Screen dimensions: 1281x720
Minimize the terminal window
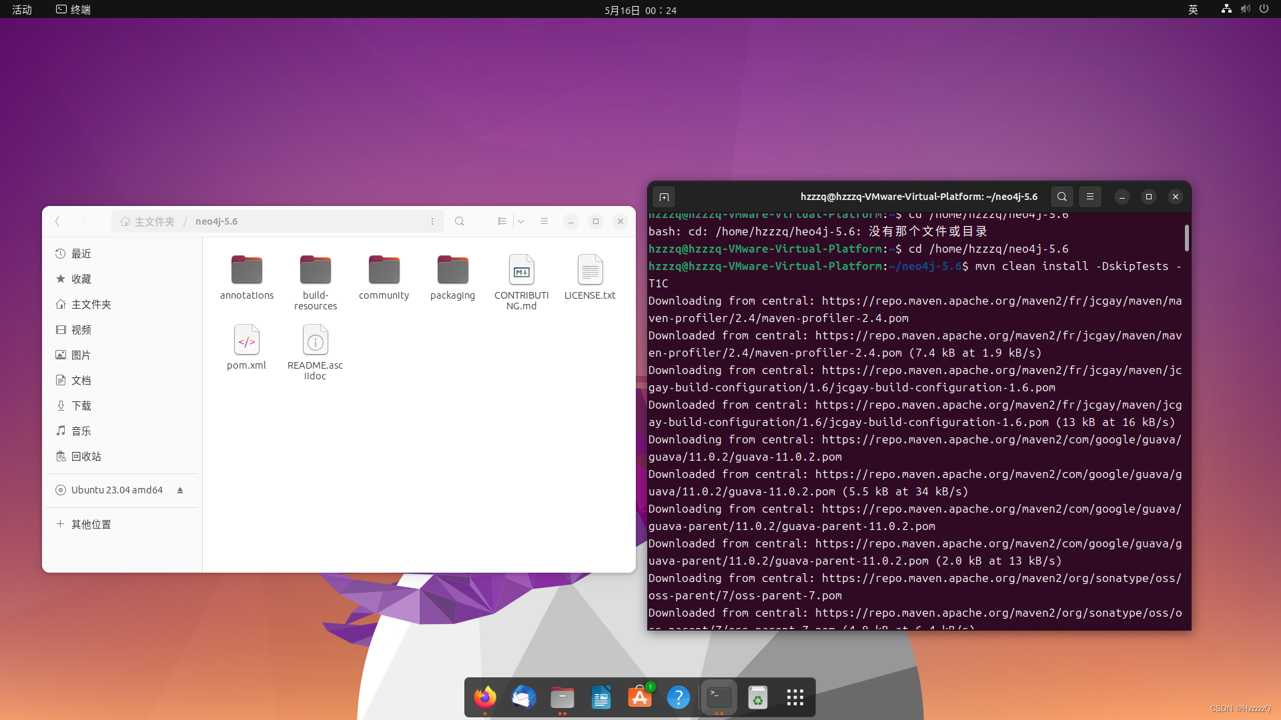click(x=1122, y=197)
